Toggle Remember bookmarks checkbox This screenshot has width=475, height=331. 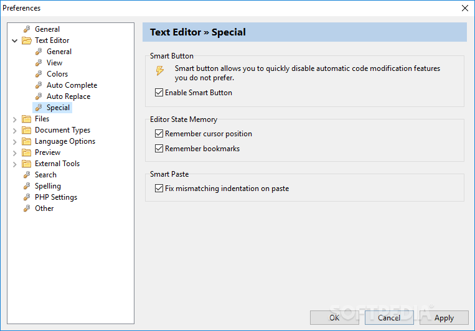point(159,149)
